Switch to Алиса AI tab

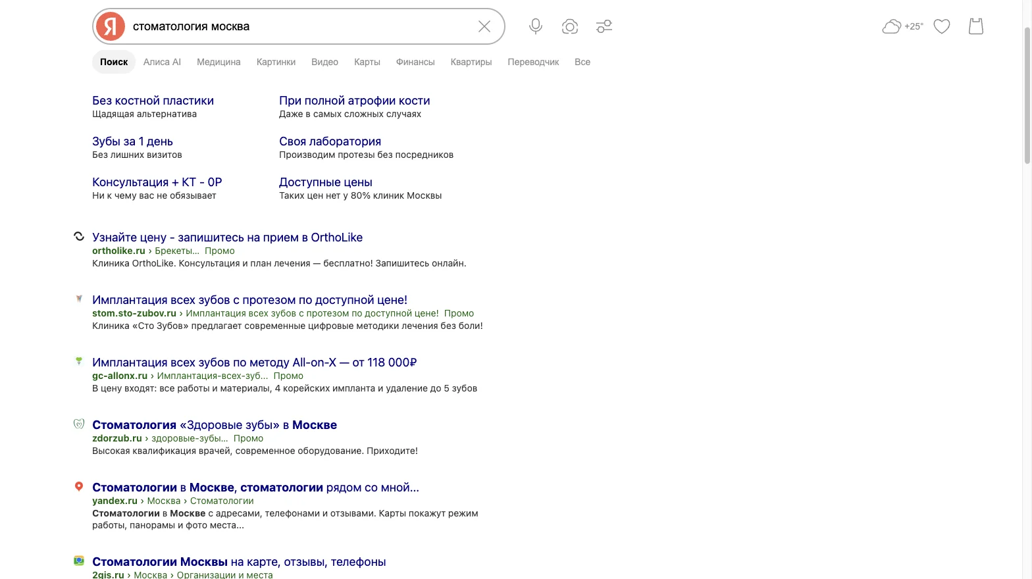click(x=162, y=62)
